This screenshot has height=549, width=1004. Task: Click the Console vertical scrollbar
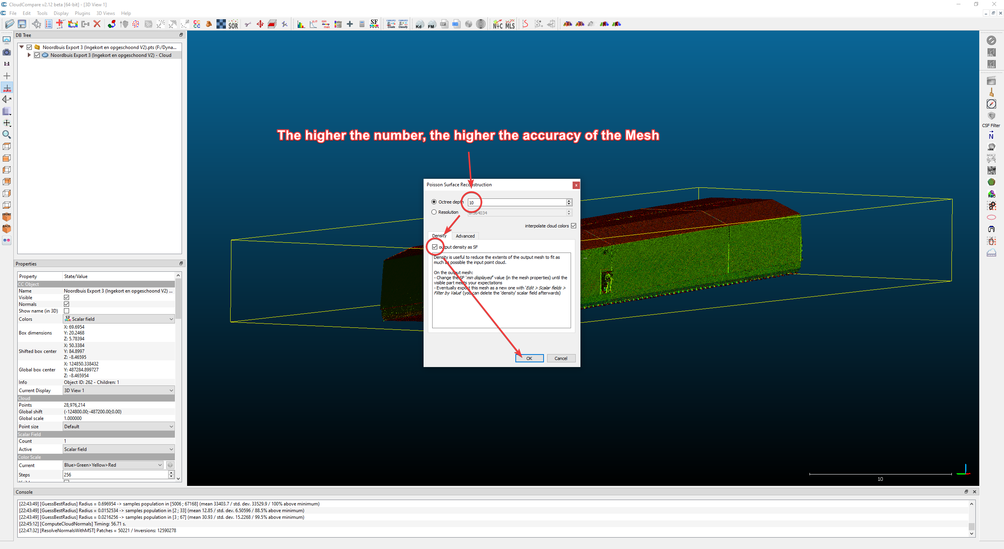click(971, 518)
